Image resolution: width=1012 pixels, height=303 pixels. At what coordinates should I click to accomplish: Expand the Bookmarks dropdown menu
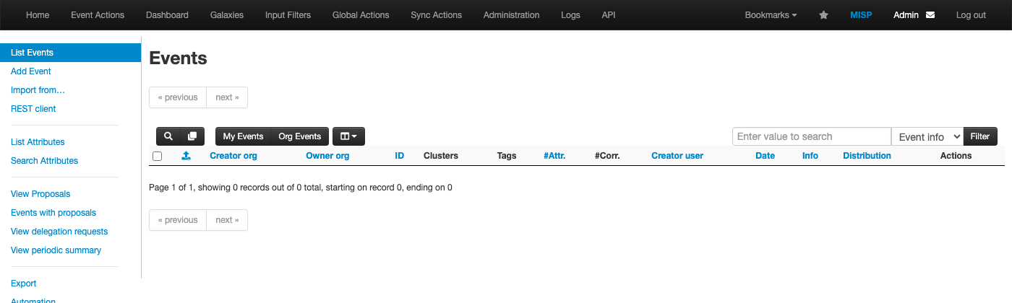point(771,15)
